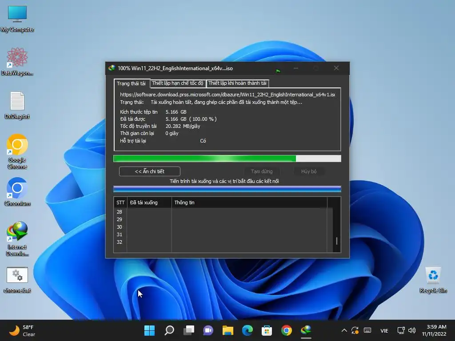Viewport: 455px width, 341px height.
Task: Close the IDM download window
Action: tap(336, 68)
